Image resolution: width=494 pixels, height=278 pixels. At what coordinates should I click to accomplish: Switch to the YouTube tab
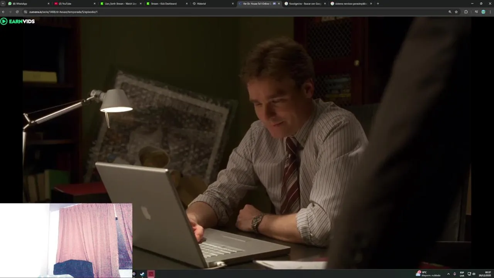74,3
